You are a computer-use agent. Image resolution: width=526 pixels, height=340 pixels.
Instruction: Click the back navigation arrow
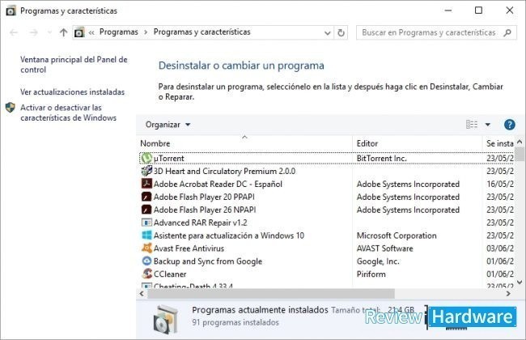coord(14,32)
